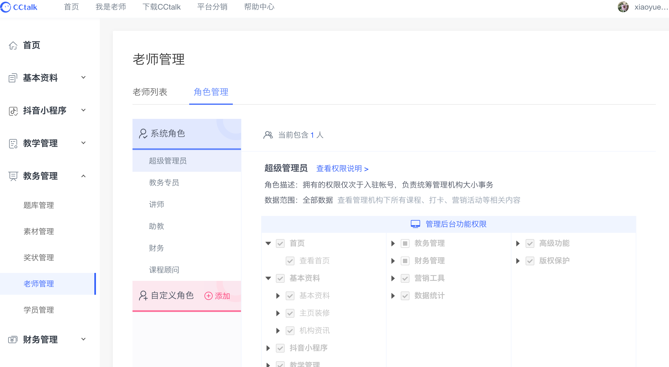This screenshot has width=669, height=367.
Task: Expand the 教务管理 permission tree node
Action: click(x=393, y=243)
